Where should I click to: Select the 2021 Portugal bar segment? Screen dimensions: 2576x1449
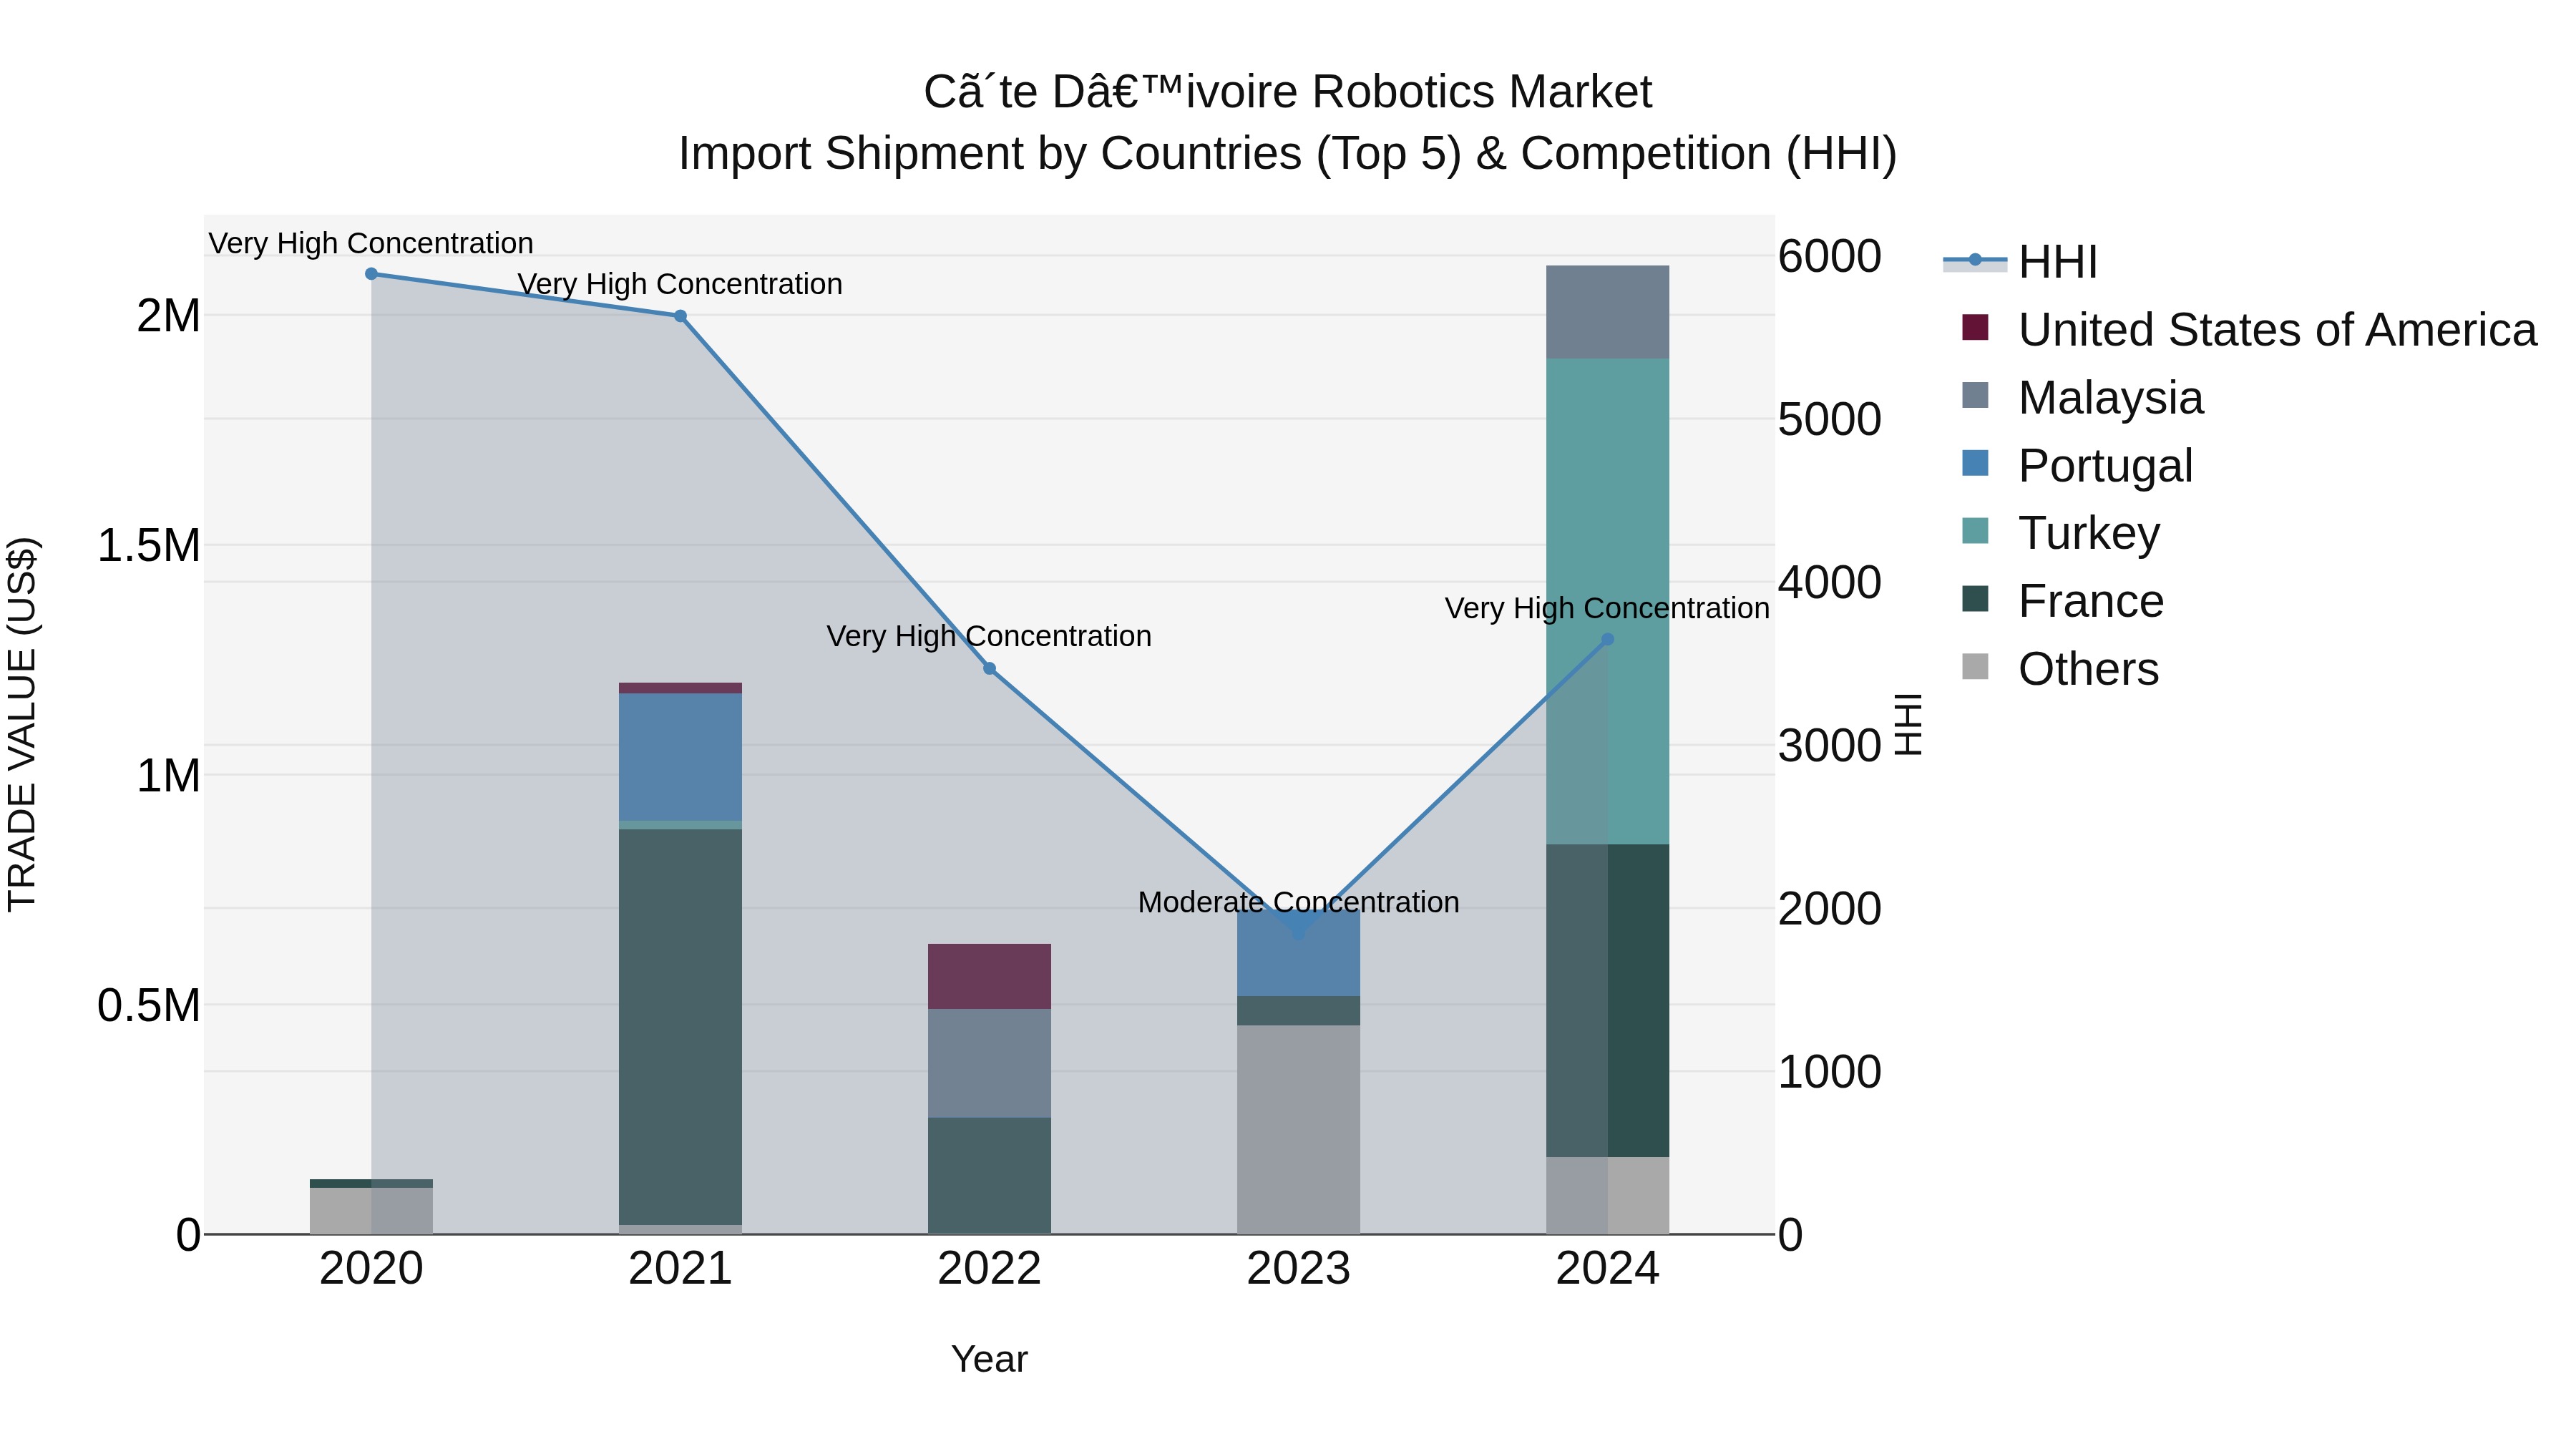680,757
